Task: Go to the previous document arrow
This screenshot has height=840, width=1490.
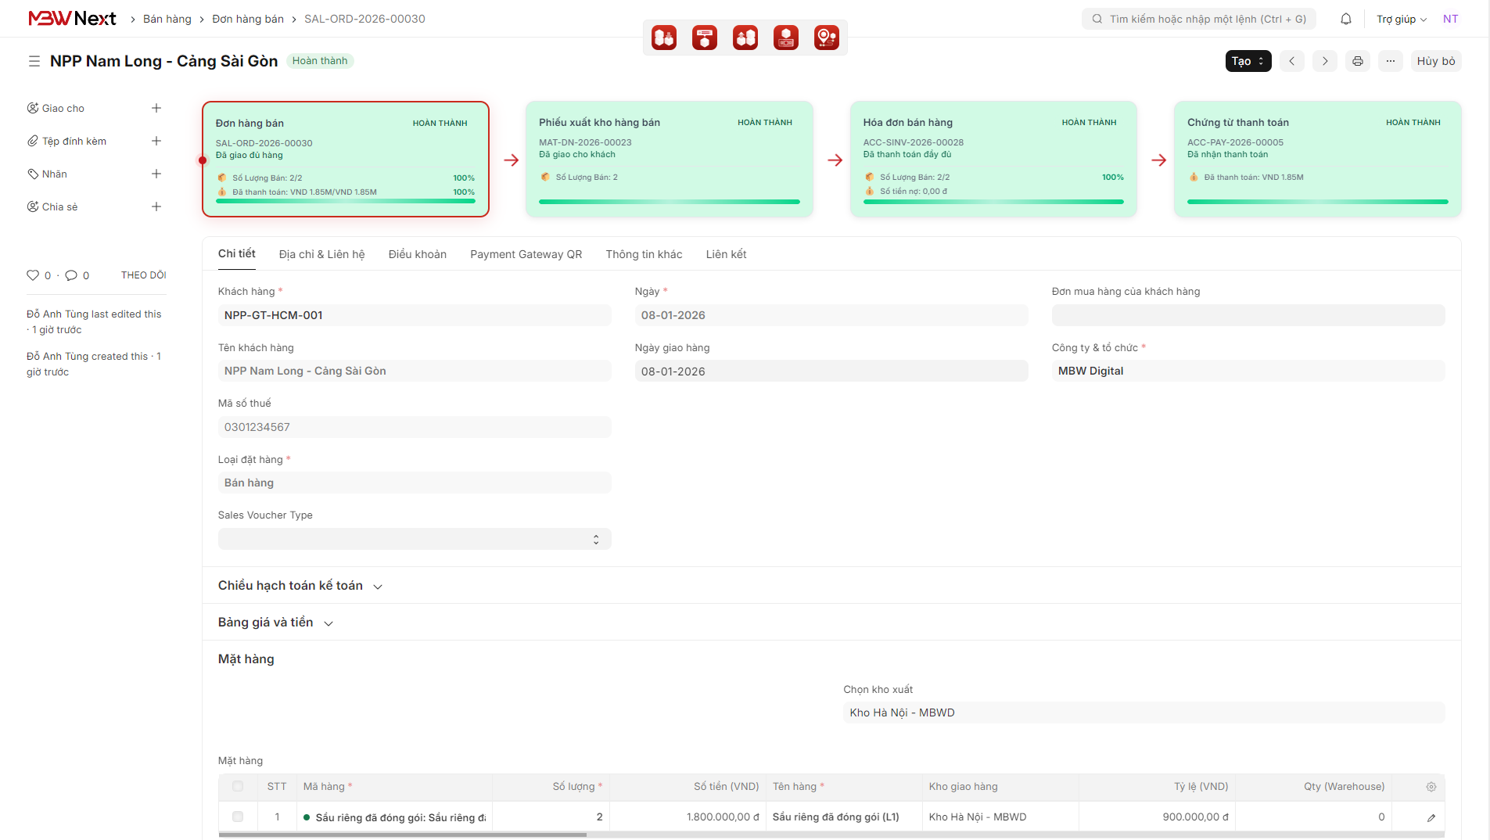Action: coord(1291,61)
